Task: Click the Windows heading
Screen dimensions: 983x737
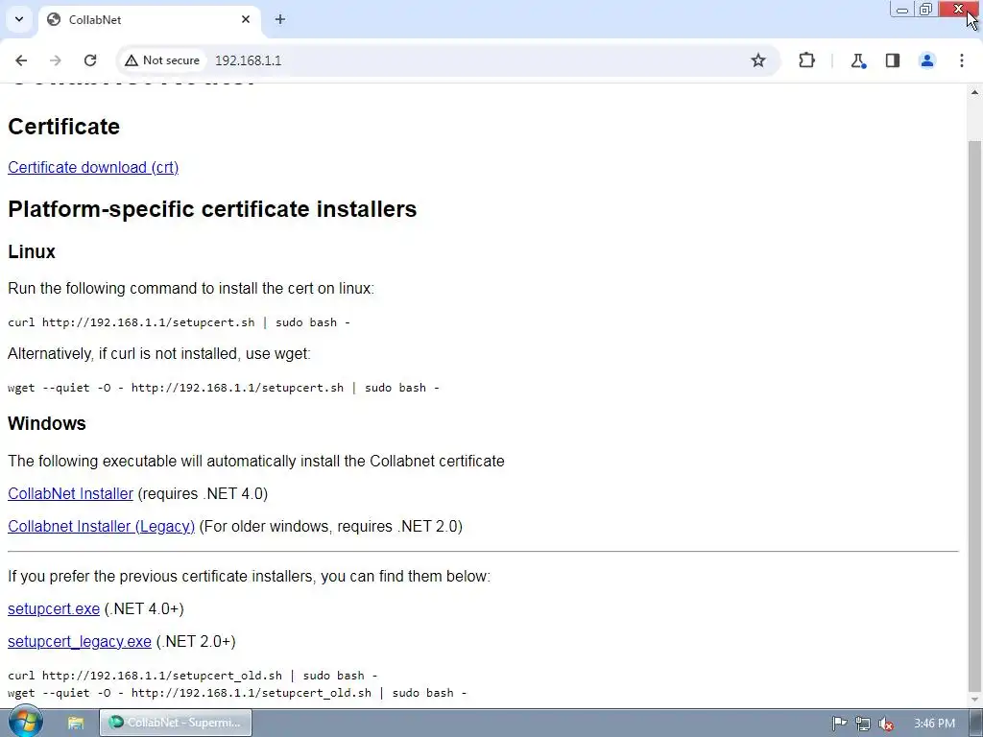Action: [46, 423]
